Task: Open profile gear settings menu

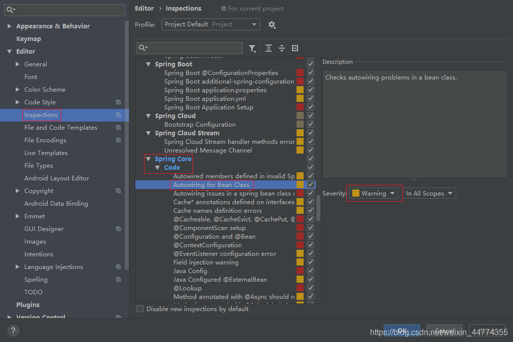Action: 272,24
